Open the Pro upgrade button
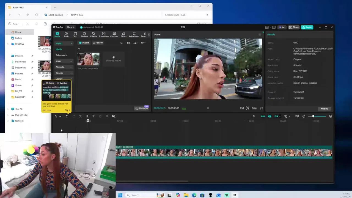 (x=282, y=27)
